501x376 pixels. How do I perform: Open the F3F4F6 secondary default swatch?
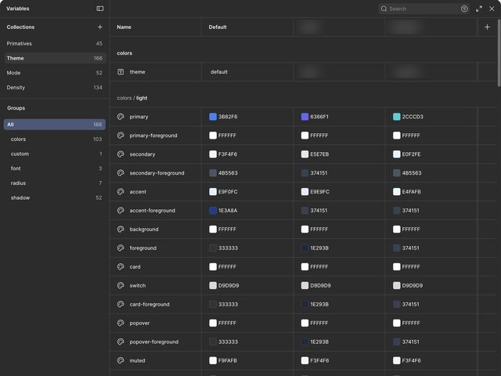point(213,154)
